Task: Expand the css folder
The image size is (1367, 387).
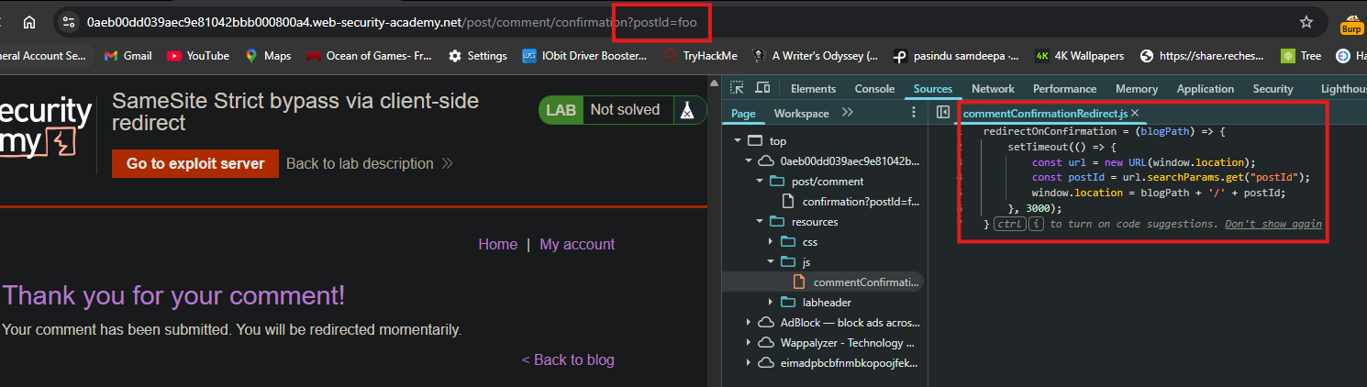Action: [x=772, y=242]
